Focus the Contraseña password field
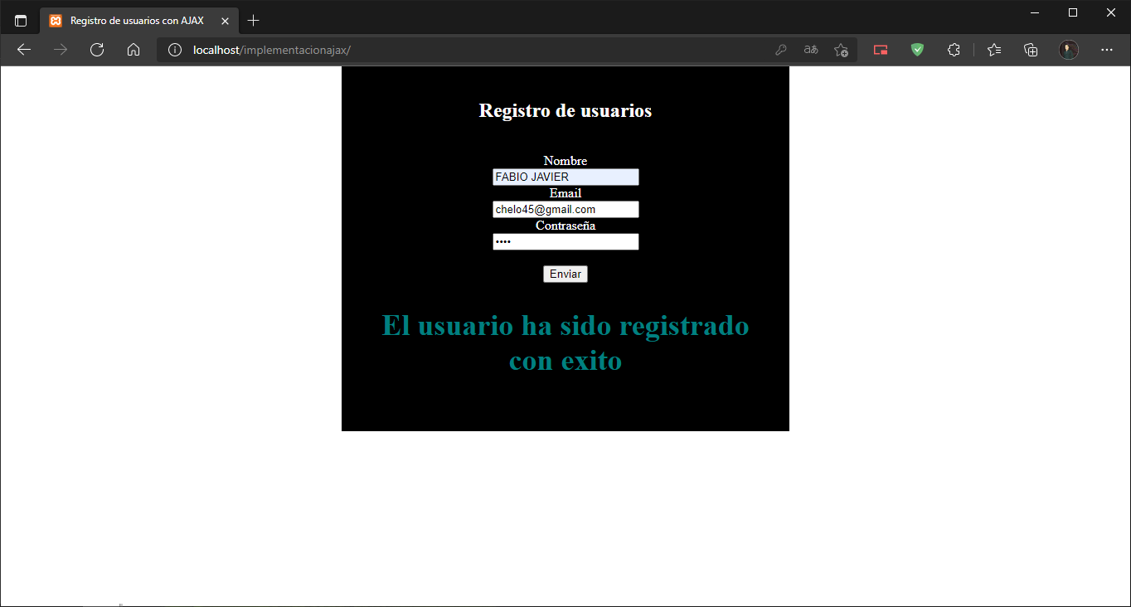1131x607 pixels. click(x=565, y=241)
